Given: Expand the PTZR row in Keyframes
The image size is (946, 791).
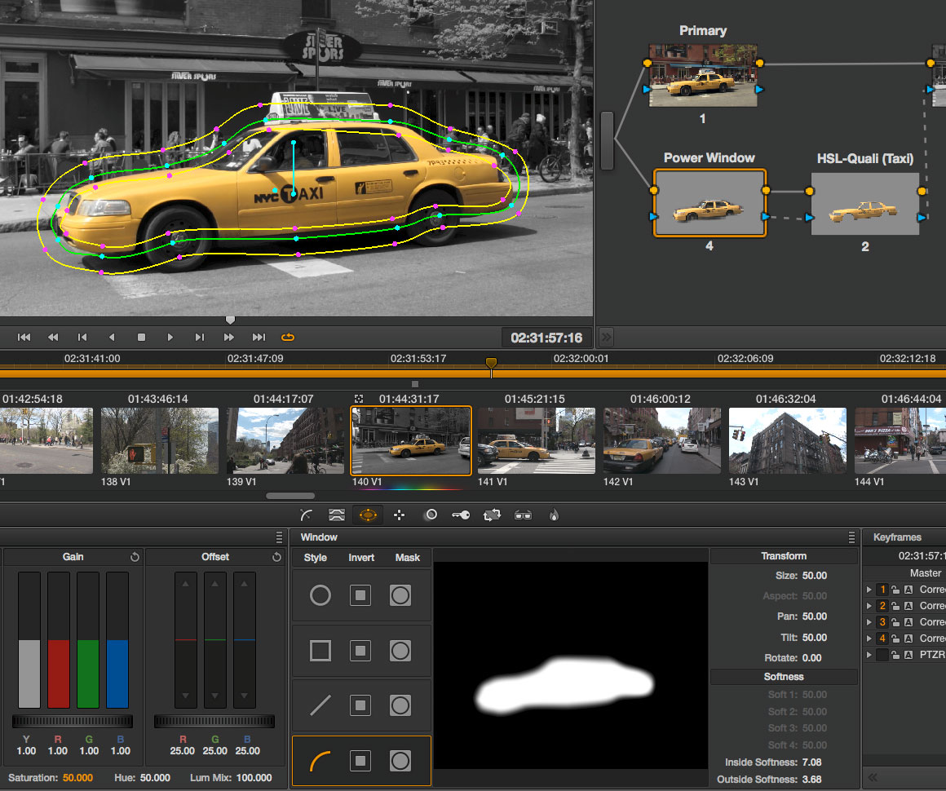Looking at the screenshot, I should tap(869, 654).
